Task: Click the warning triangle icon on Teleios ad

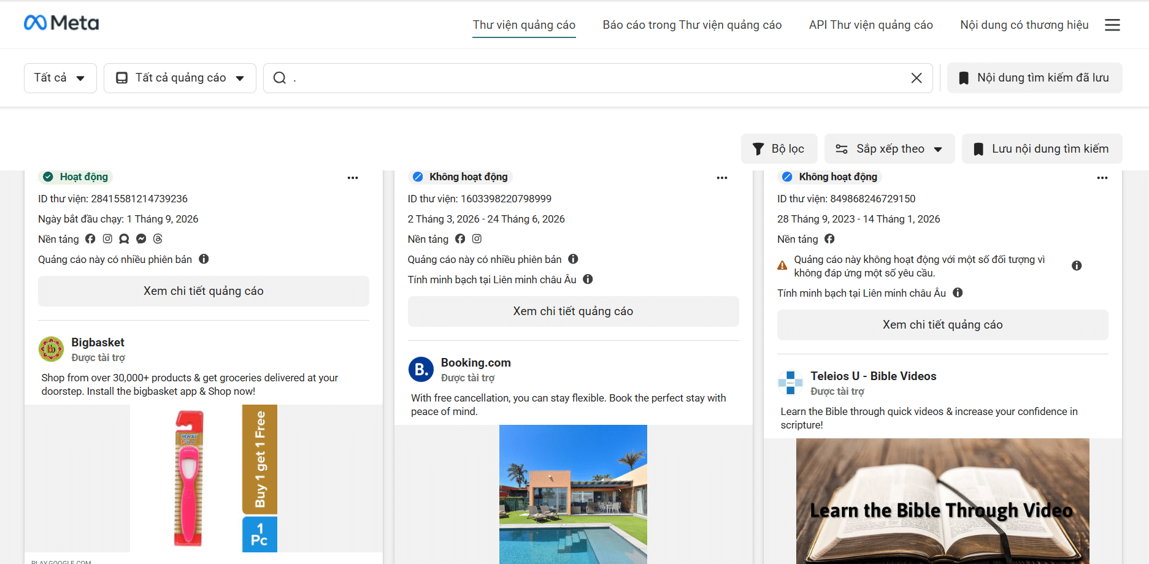Action: pyautogui.click(x=782, y=265)
